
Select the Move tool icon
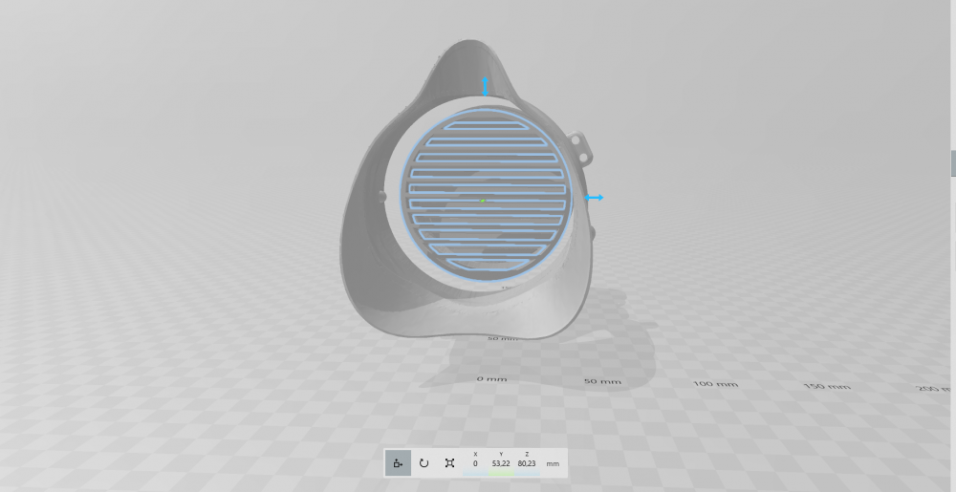(398, 463)
